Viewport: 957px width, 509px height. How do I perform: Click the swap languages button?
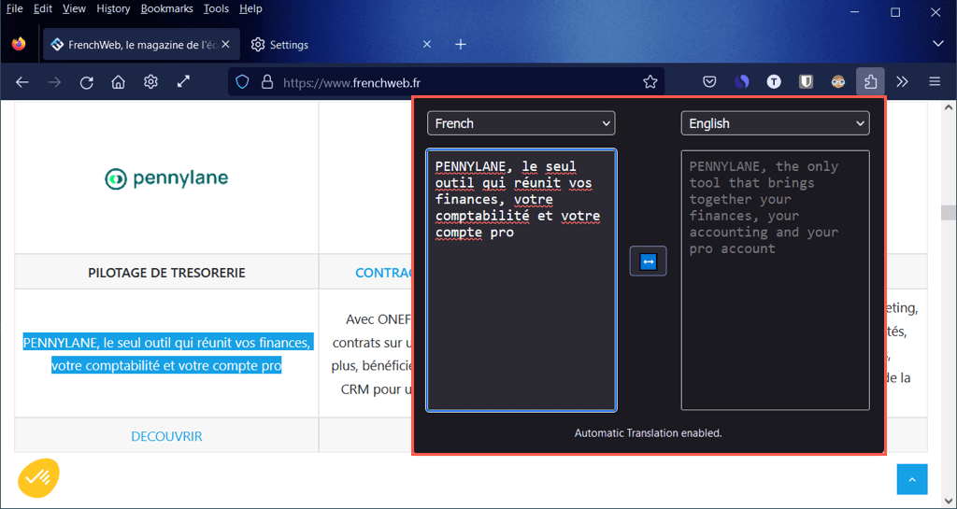[x=648, y=262]
